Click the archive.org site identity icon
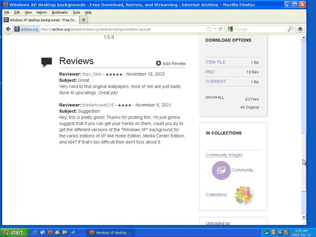 coord(17,29)
